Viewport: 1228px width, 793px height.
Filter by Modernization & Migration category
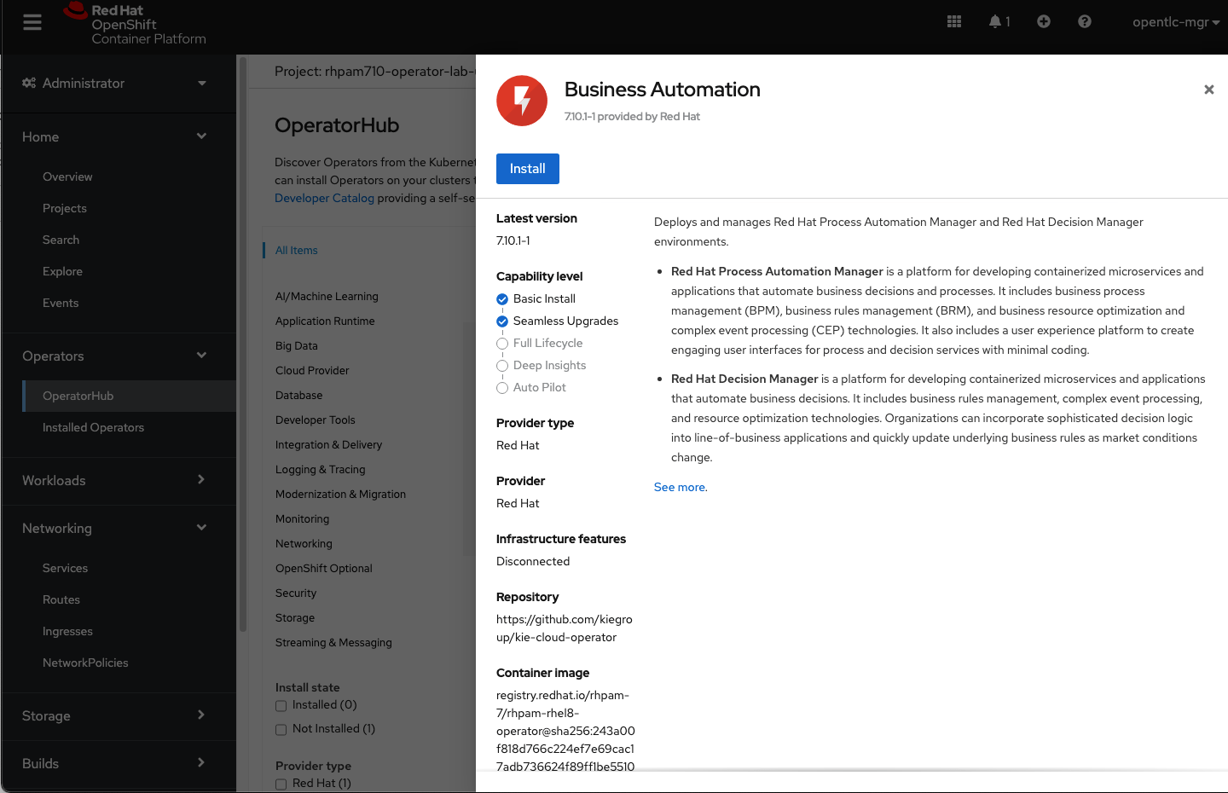click(340, 494)
